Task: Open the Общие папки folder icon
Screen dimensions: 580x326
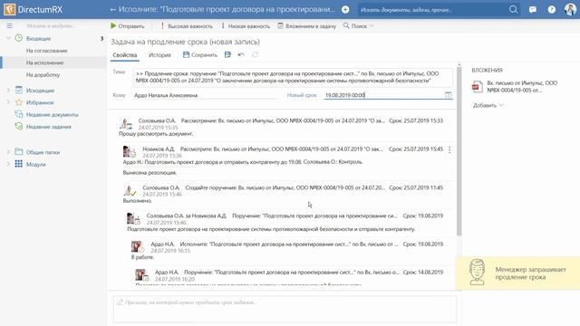Action: 19,152
